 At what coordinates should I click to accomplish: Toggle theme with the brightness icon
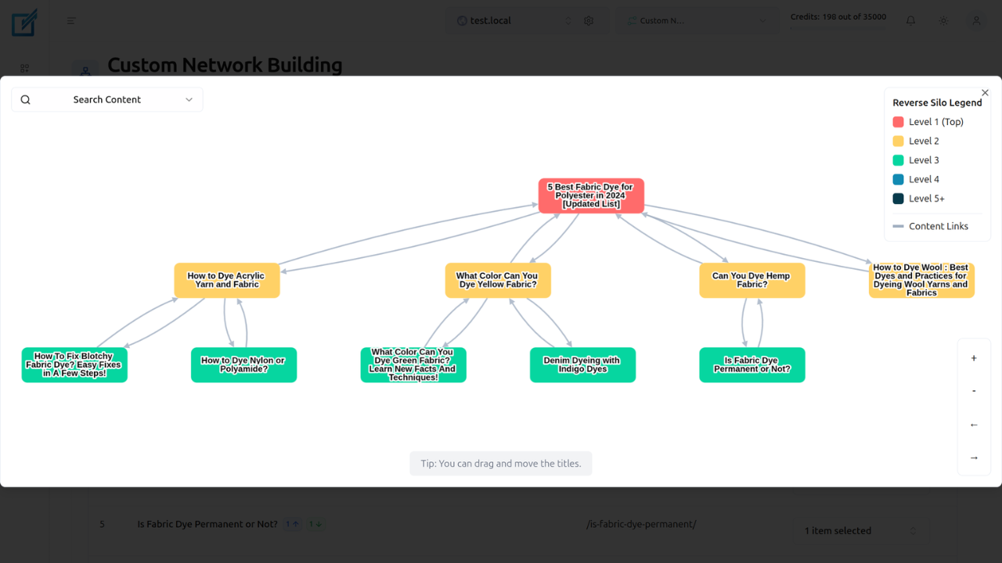943,20
